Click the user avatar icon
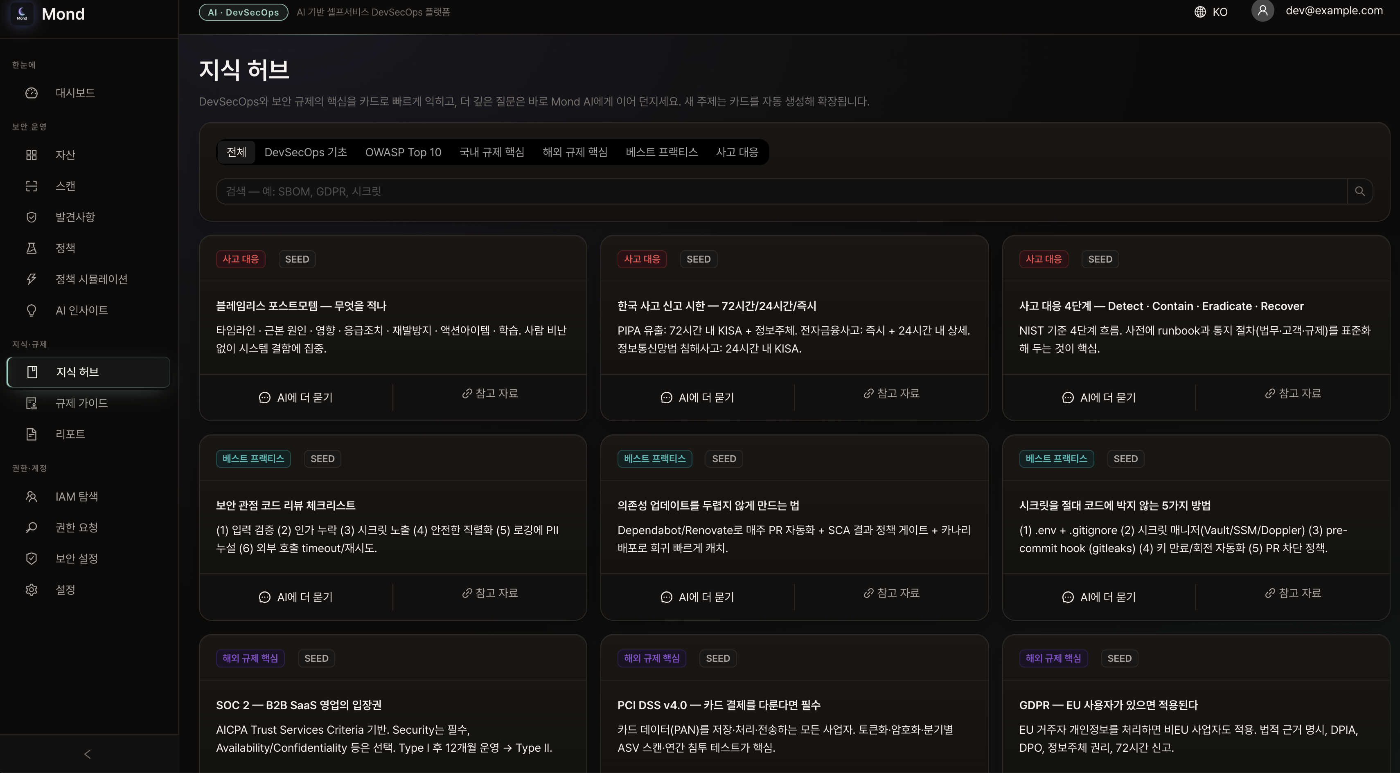 (1262, 10)
